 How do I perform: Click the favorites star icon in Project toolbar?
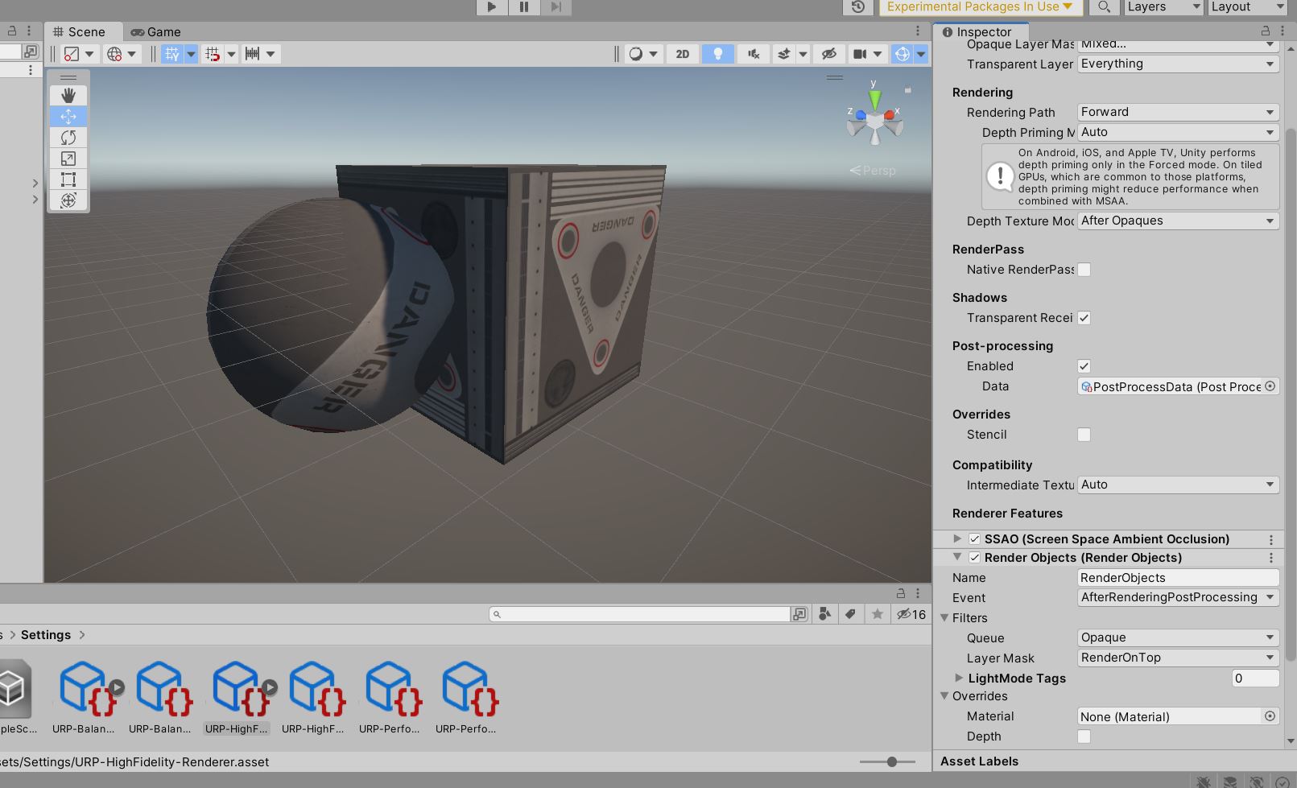tap(877, 613)
